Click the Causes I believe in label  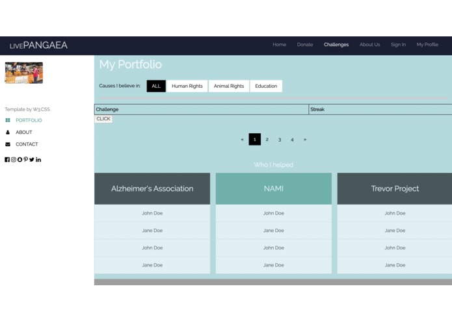(120, 86)
